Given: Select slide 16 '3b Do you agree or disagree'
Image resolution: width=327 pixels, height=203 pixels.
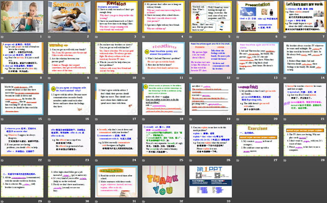Looking at the screenshot, I should (x=69, y=99).
